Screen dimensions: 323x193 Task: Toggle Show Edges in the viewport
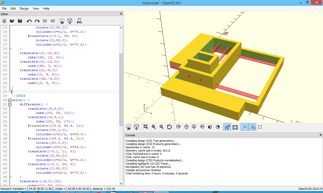pos(260,127)
